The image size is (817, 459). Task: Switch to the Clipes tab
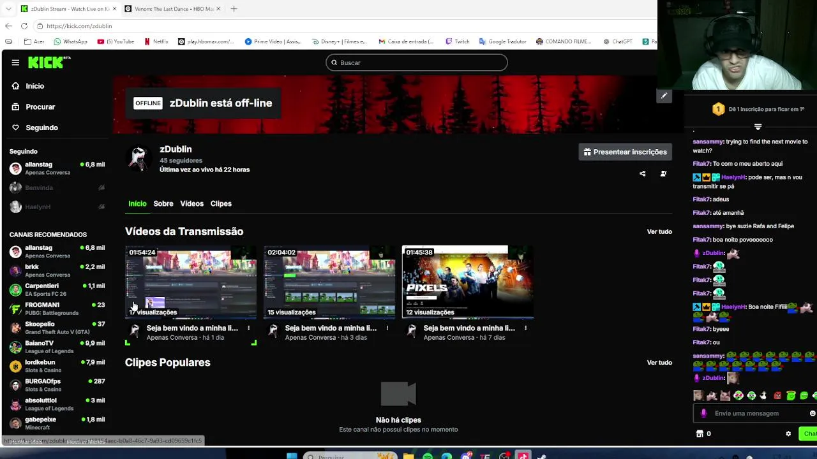(x=221, y=203)
